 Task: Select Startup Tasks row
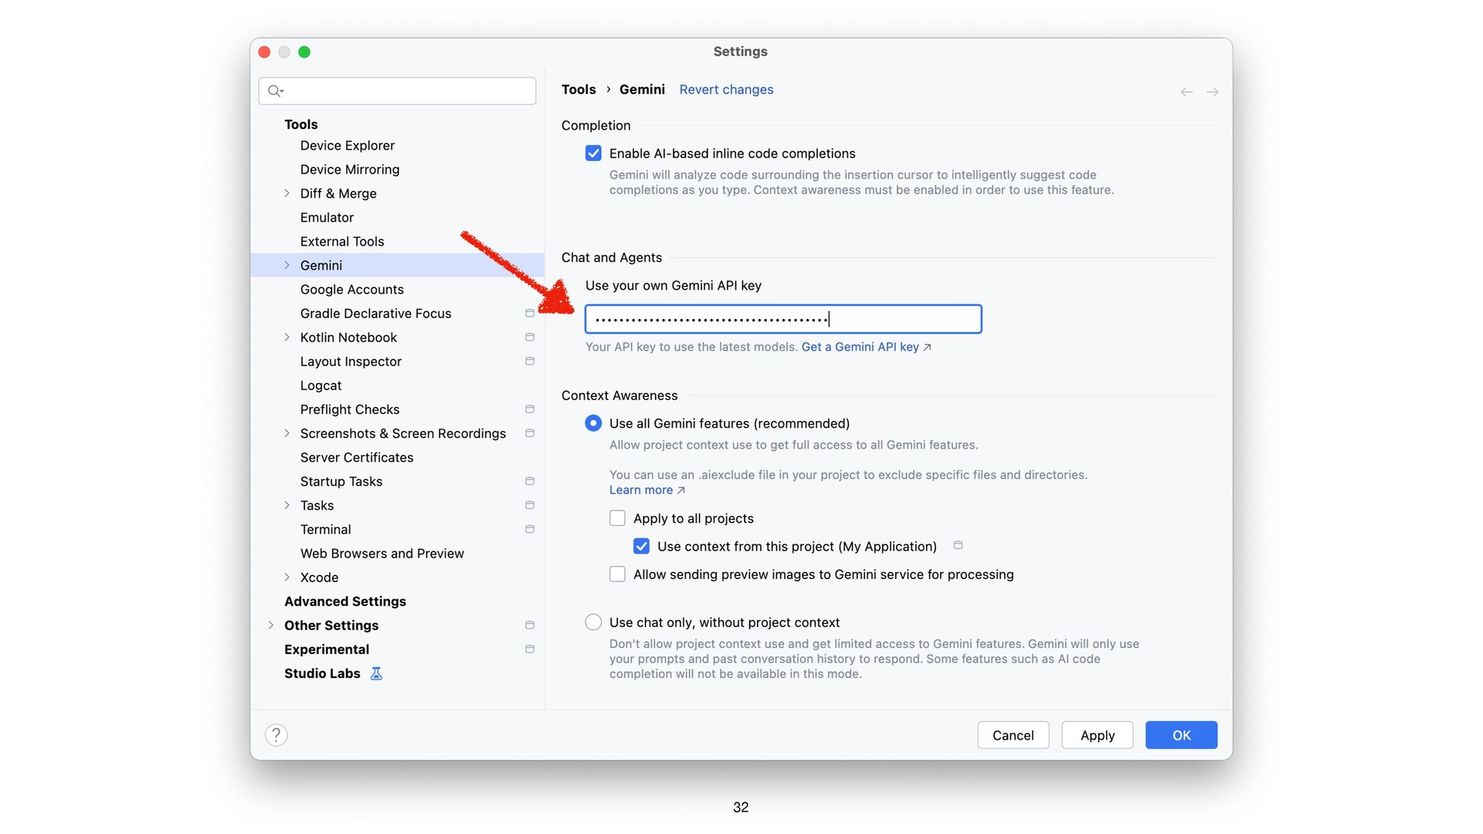coord(397,481)
